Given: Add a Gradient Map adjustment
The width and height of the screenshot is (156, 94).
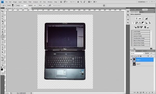Looking at the screenshot, I should (x=145, y=27).
